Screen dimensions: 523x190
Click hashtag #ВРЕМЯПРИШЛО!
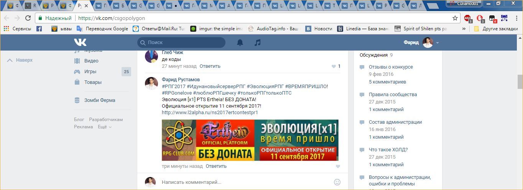pyautogui.click(x=306, y=86)
